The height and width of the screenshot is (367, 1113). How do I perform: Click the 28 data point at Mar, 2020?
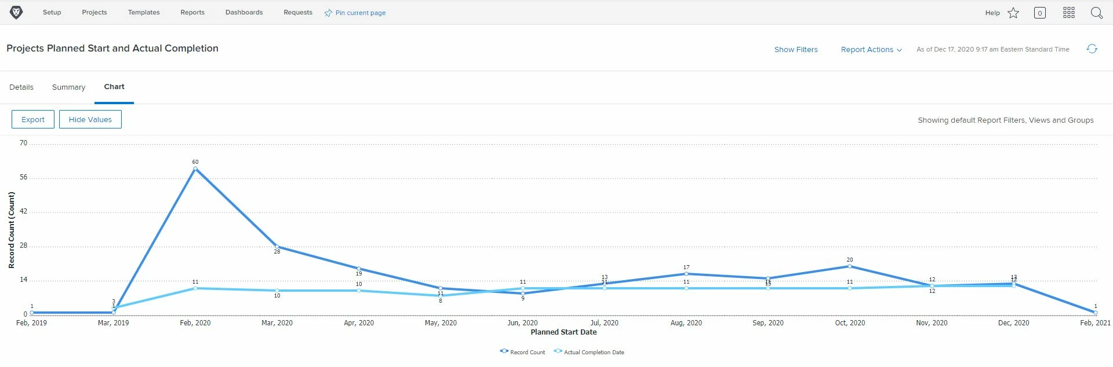(x=277, y=247)
